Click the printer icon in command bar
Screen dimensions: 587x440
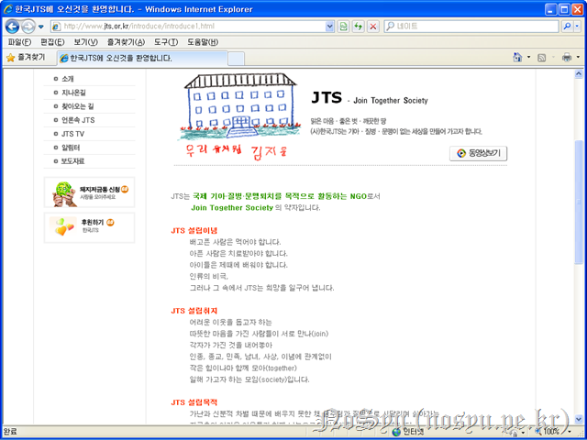(x=566, y=58)
